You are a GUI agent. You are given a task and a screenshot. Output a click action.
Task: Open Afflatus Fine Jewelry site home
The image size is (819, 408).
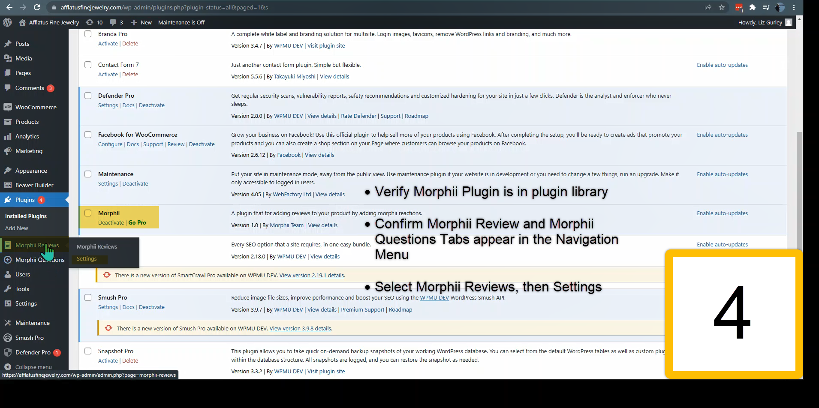coord(49,22)
